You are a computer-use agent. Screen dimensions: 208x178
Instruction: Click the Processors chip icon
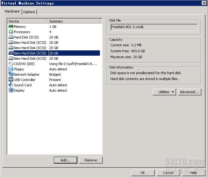click(x=11, y=32)
